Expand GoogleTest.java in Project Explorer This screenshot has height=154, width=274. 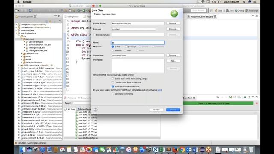(x=25, y=42)
